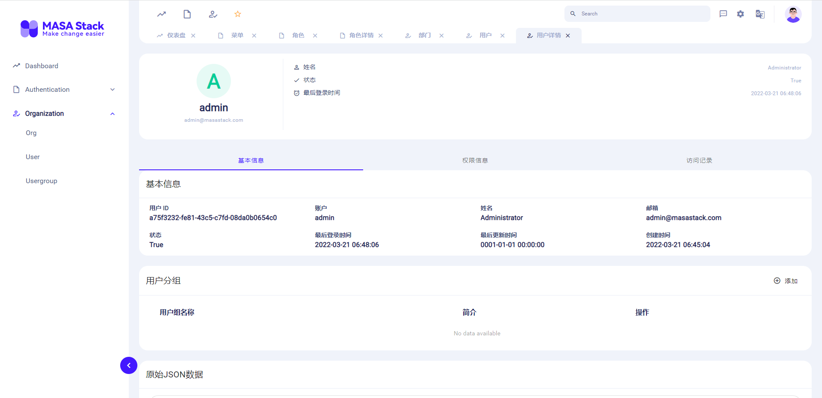Screen dimensions: 822x398
Task: Click the 2022-03-21 06:45:04 creation time
Action: pyautogui.click(x=678, y=245)
